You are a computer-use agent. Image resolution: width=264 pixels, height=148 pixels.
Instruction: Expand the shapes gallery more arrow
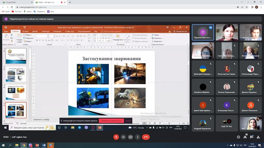111,41
